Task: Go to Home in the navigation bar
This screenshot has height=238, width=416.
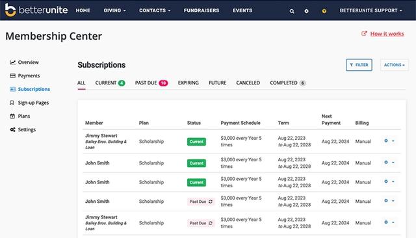Action: pos(83,10)
